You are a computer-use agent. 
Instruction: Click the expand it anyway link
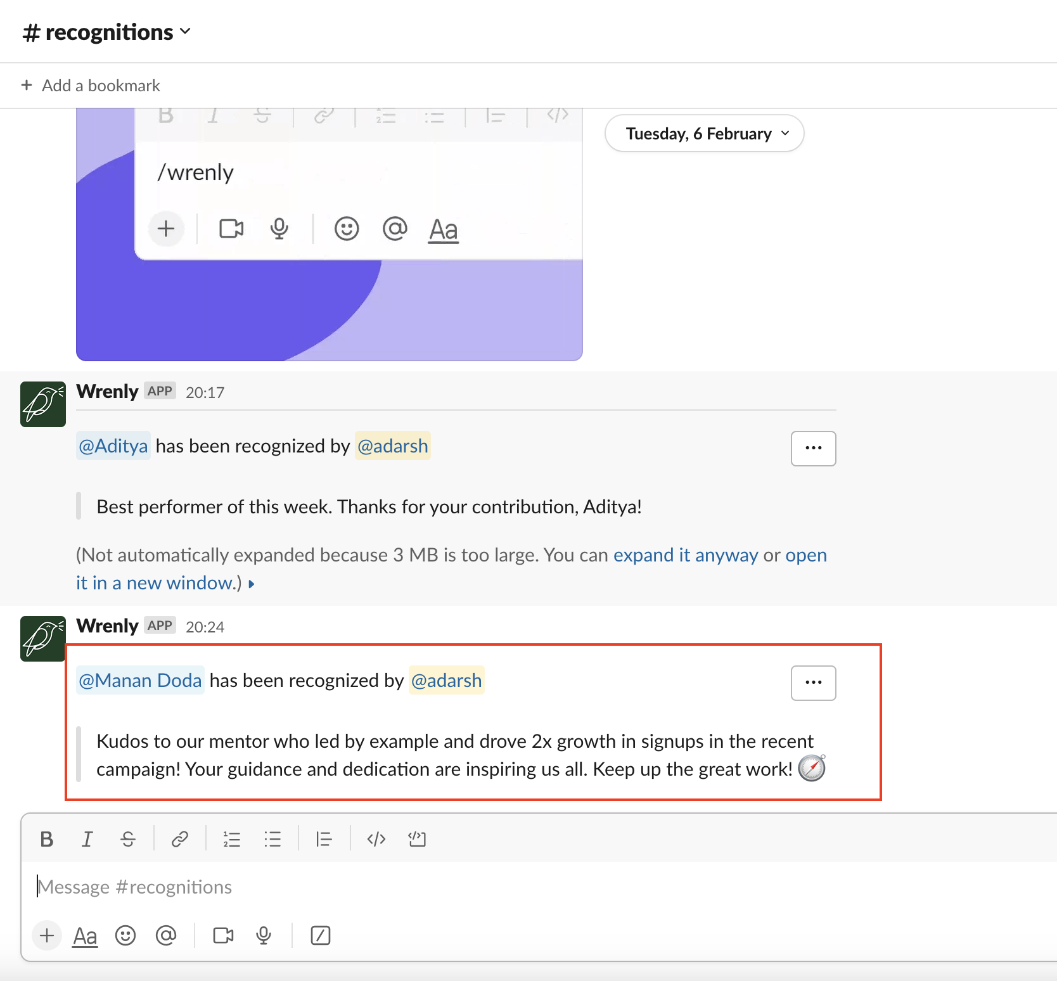pos(686,555)
